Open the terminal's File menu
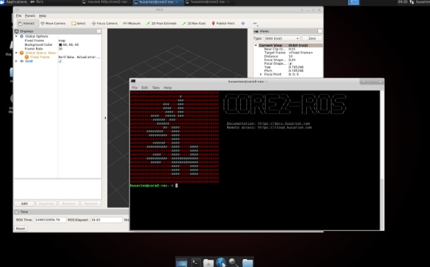This screenshot has width=430, height=267. point(134,88)
